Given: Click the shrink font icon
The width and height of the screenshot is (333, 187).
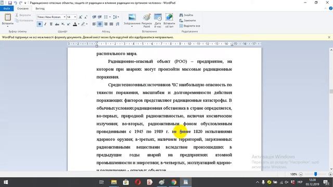Looking at the screenshot, I should 86,17.
